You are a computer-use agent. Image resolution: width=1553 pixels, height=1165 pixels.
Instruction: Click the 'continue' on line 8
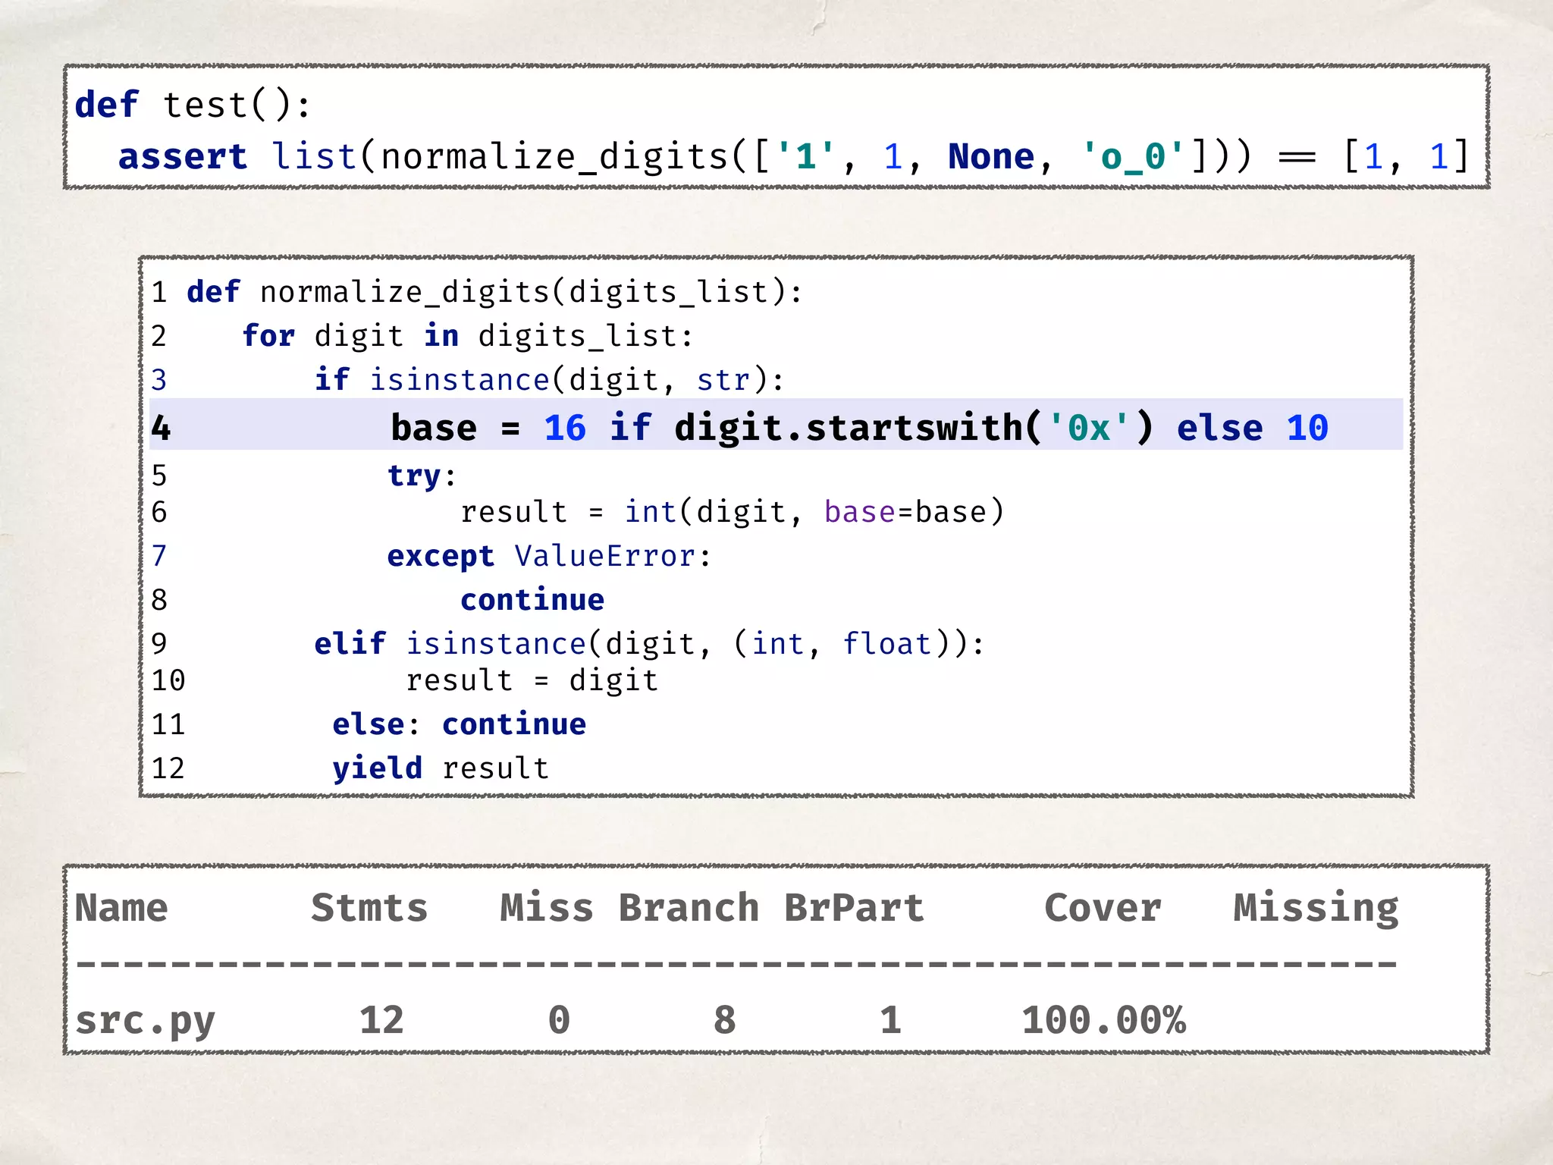532,600
